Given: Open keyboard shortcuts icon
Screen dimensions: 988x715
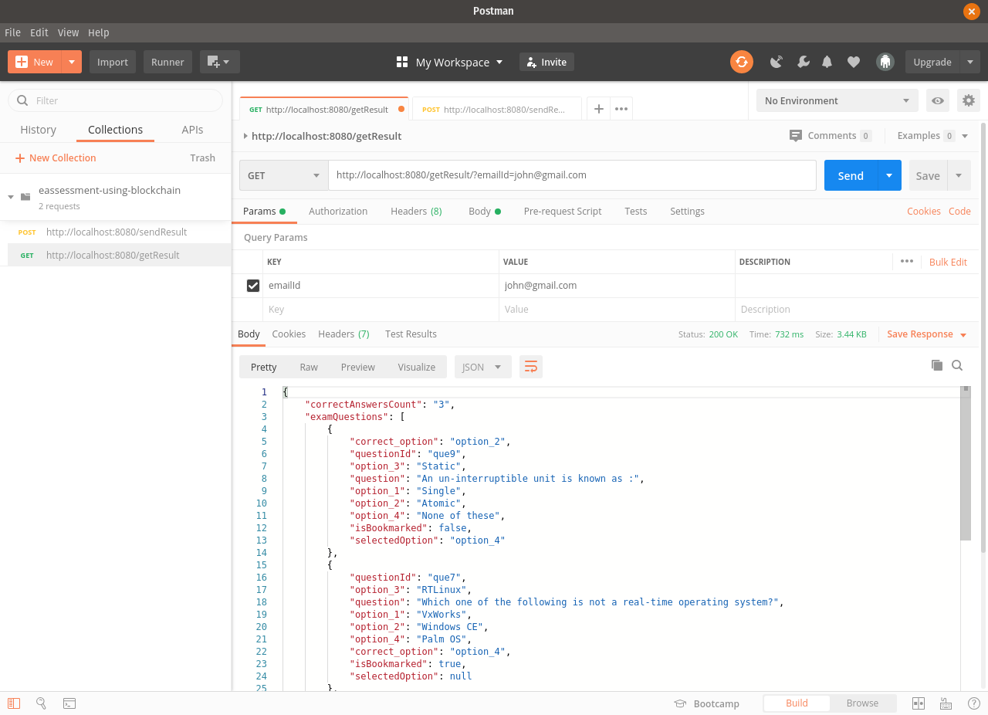Looking at the screenshot, I should pyautogui.click(x=946, y=703).
